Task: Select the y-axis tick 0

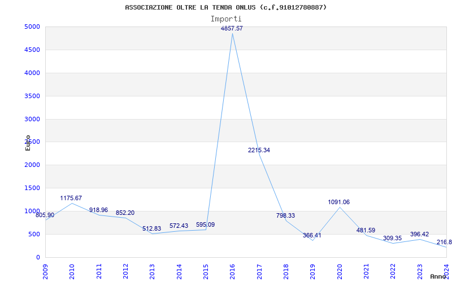Action: point(38,257)
